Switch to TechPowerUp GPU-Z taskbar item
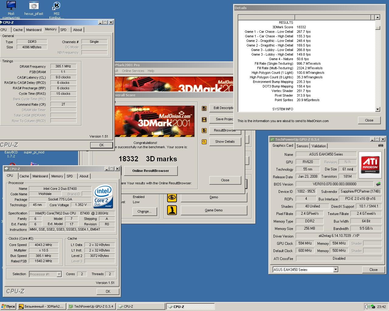The width and height of the screenshot is (389, 311). pos(91,306)
